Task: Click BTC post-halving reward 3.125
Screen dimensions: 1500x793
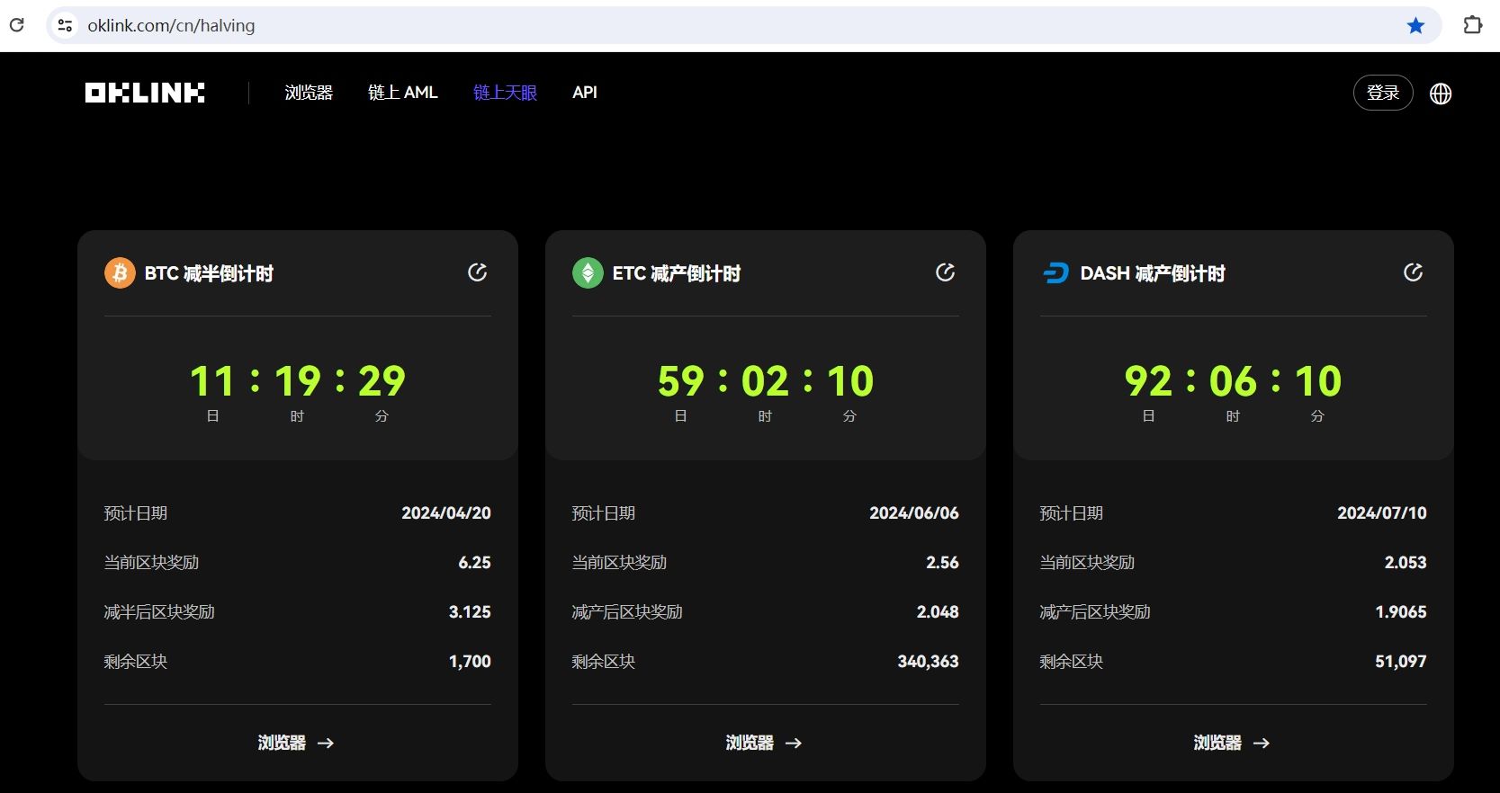Action: pyautogui.click(x=470, y=612)
